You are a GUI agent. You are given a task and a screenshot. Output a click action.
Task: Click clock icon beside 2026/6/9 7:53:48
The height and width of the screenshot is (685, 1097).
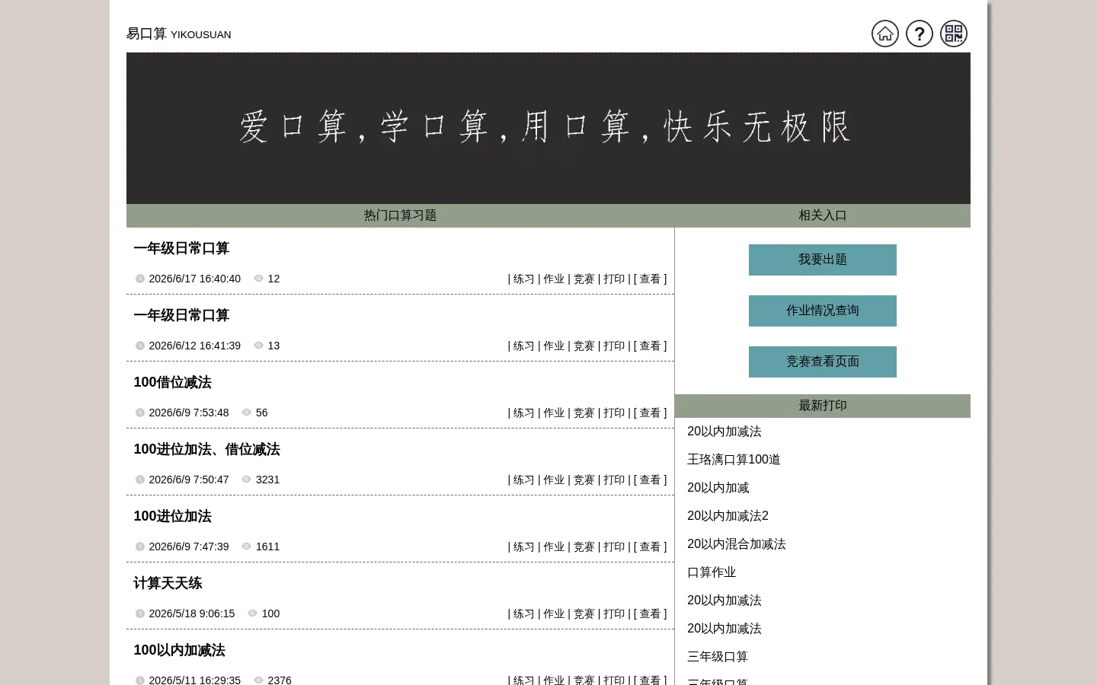pos(140,413)
